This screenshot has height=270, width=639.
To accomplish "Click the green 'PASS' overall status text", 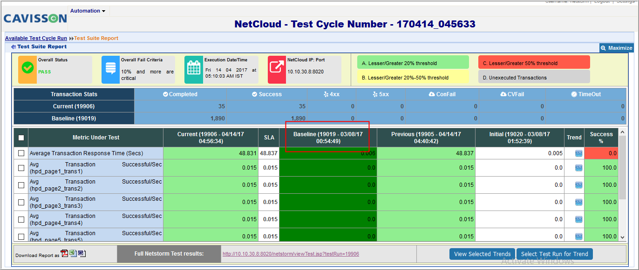I will [x=45, y=72].
